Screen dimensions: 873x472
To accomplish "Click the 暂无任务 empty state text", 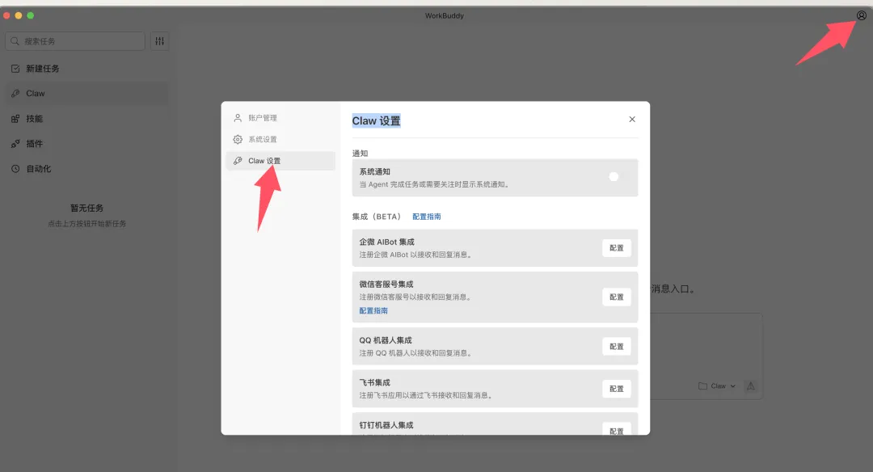I will pyautogui.click(x=86, y=208).
